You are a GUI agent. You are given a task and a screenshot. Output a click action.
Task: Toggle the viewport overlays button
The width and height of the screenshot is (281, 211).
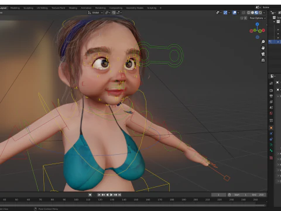coord(235,13)
